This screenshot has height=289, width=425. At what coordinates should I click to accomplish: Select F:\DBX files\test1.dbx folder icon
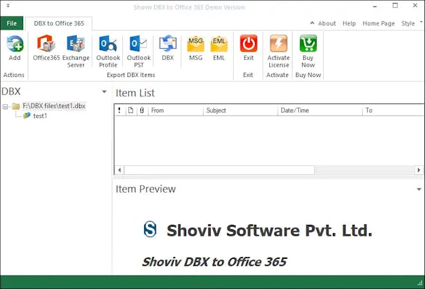(16, 106)
